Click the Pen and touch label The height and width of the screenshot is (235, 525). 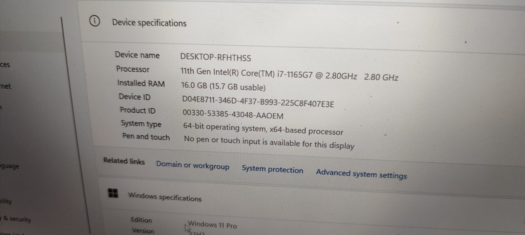(x=146, y=136)
